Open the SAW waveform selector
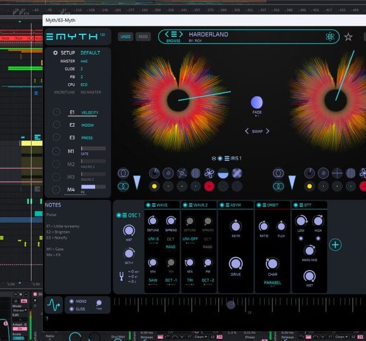The image size is (366, 341). point(153,280)
